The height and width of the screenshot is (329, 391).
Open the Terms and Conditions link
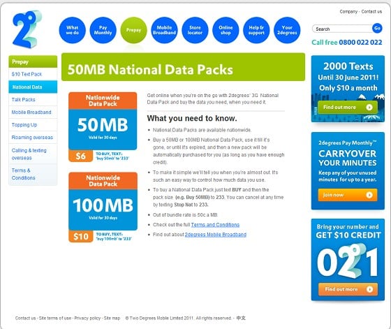point(215,225)
